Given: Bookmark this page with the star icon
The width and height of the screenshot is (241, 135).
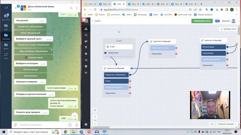Looking at the screenshot, I should coord(200,9).
